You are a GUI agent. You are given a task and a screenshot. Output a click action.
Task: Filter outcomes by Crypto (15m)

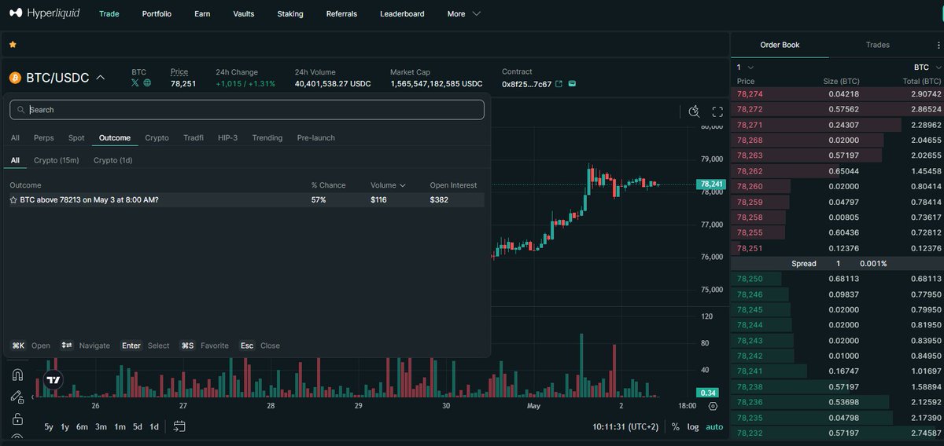[x=57, y=160]
